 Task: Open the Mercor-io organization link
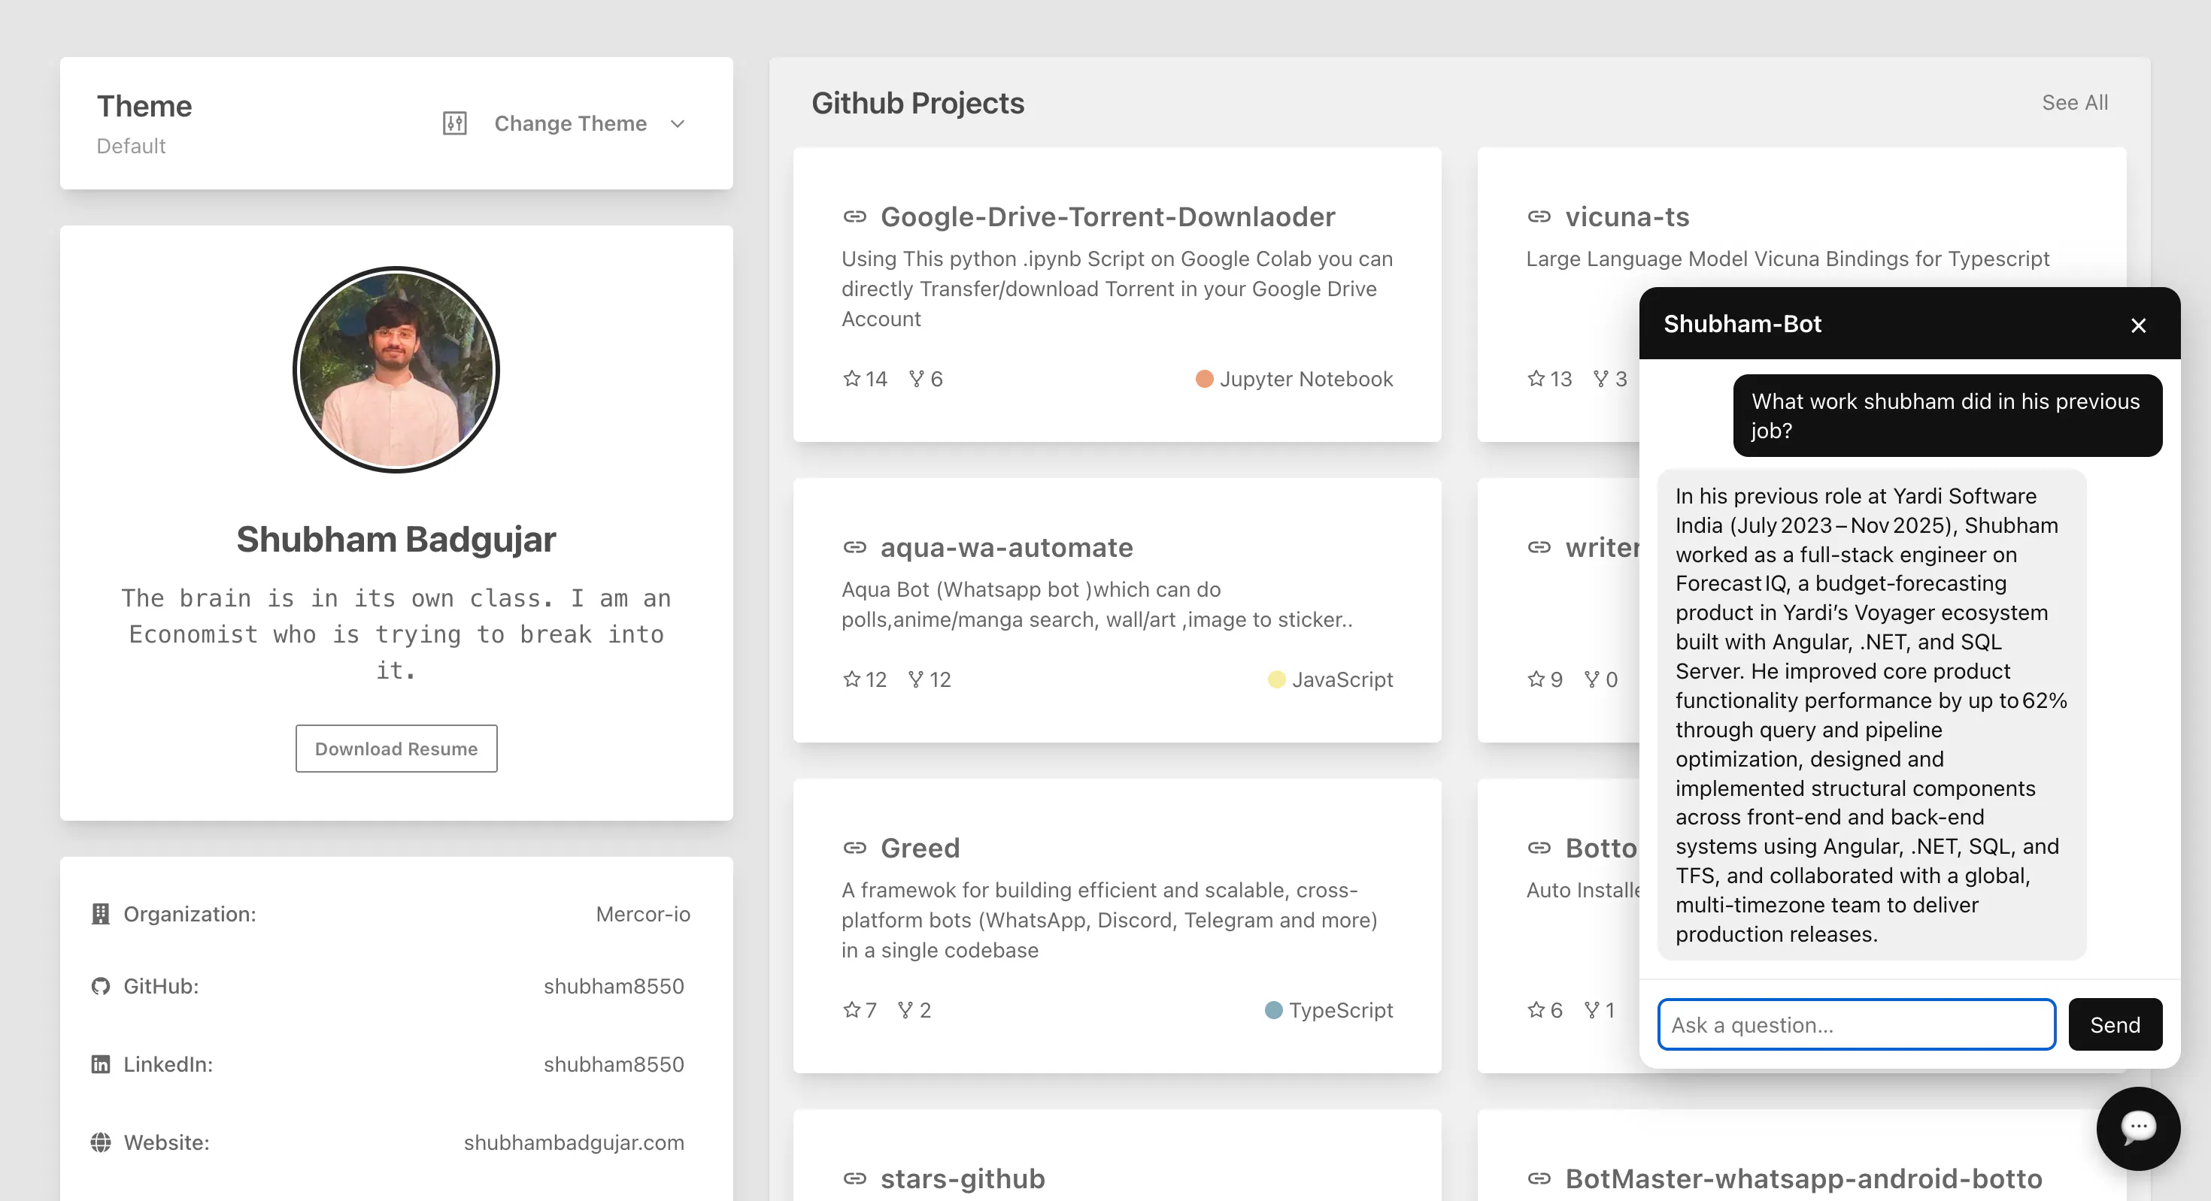pos(643,914)
